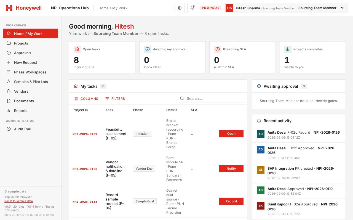Focus the task Search field
Screen dimensions: 353x220
[212, 99]
